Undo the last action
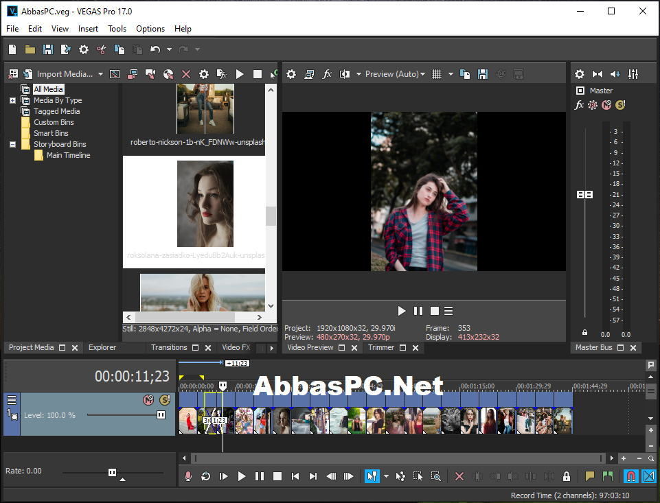 155,49
